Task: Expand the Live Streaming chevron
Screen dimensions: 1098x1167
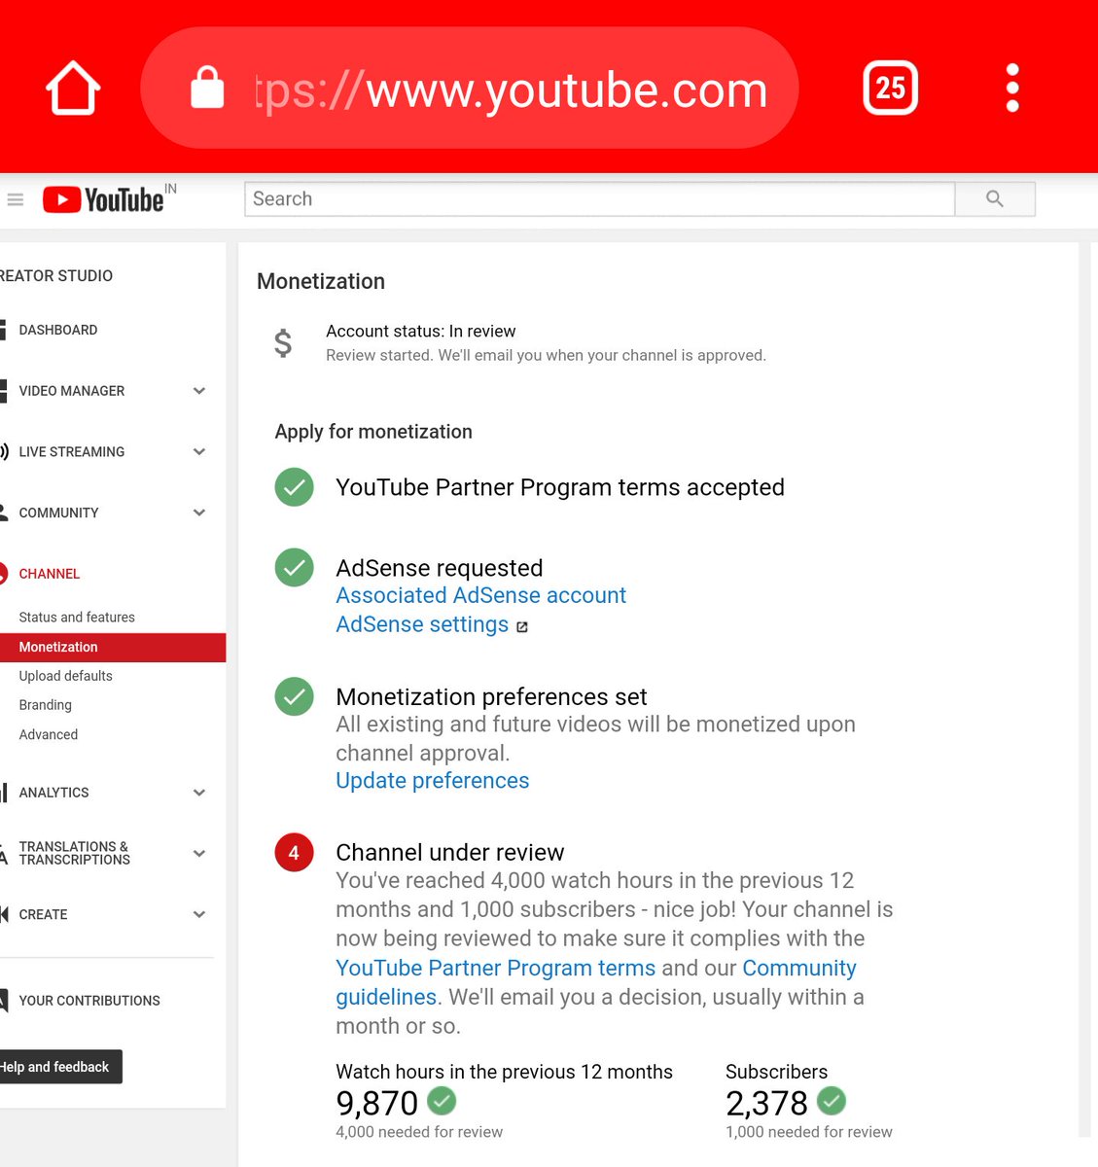Action: (199, 452)
